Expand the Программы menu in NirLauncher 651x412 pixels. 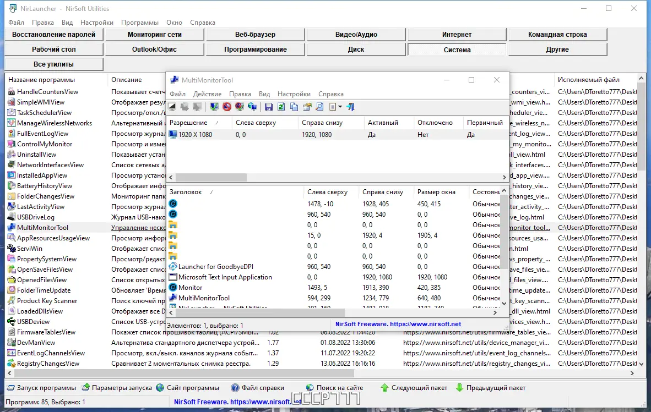[x=140, y=23]
